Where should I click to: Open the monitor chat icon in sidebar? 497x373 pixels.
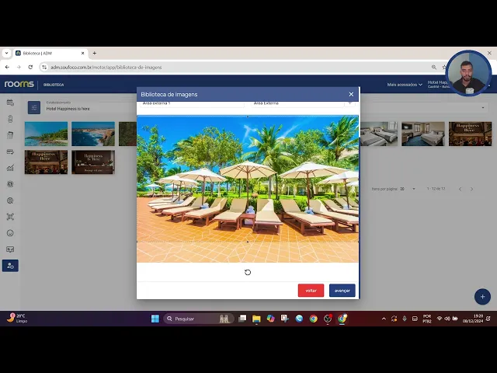point(10,249)
